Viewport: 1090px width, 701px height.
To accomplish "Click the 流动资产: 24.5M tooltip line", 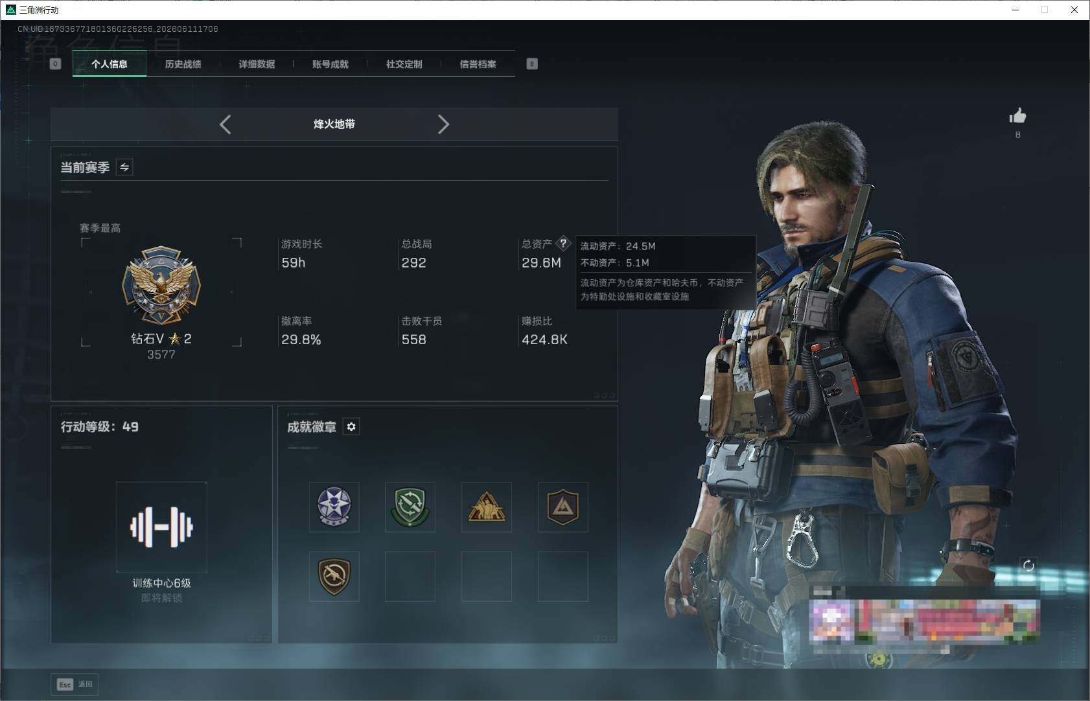I will 618,246.
